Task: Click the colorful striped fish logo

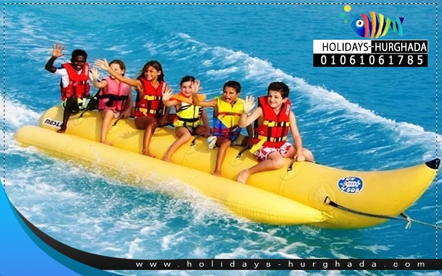Action: (x=377, y=25)
